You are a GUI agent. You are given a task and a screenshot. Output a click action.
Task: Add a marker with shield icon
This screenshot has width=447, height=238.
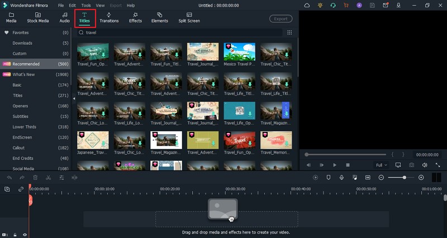(x=329, y=178)
